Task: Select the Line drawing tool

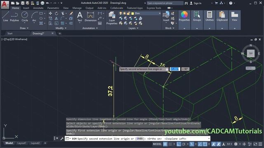Action: [x=5, y=16]
